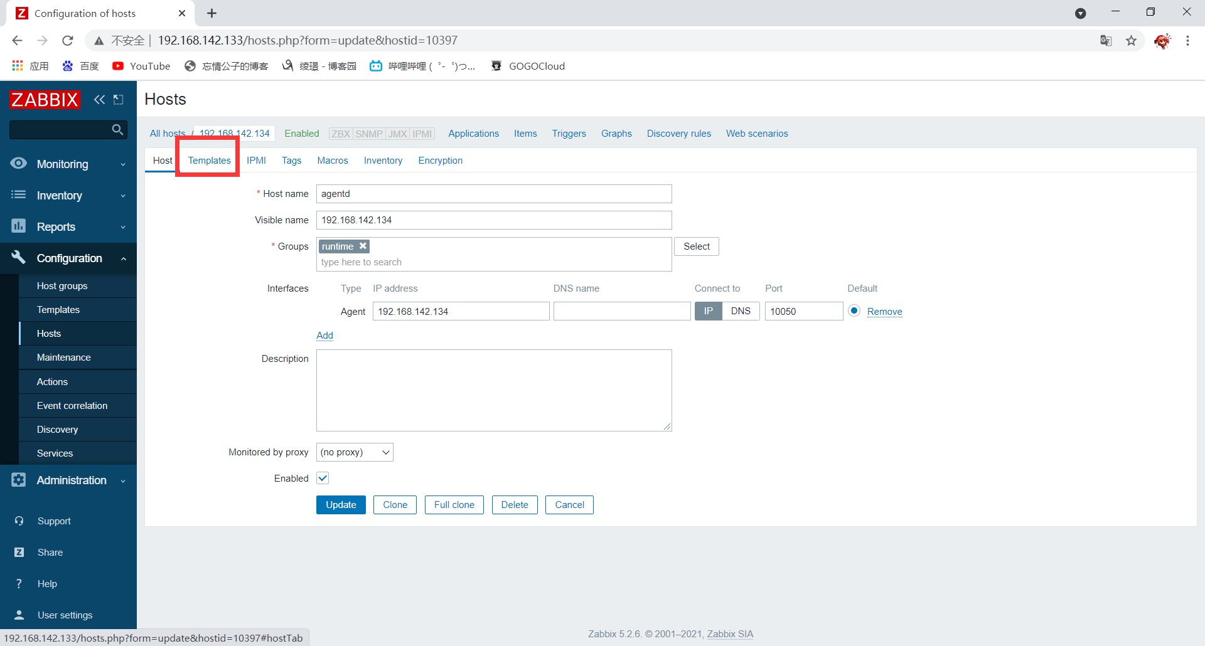Bookmark this page with the star icon
1205x646 pixels.
tap(1131, 41)
